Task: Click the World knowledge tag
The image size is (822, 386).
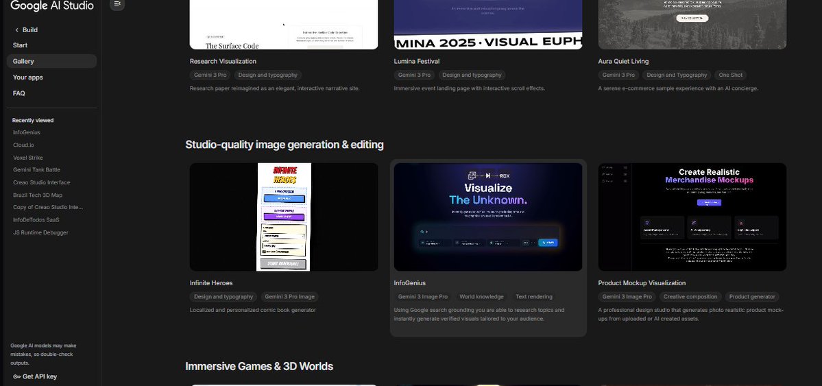Action: (481, 297)
